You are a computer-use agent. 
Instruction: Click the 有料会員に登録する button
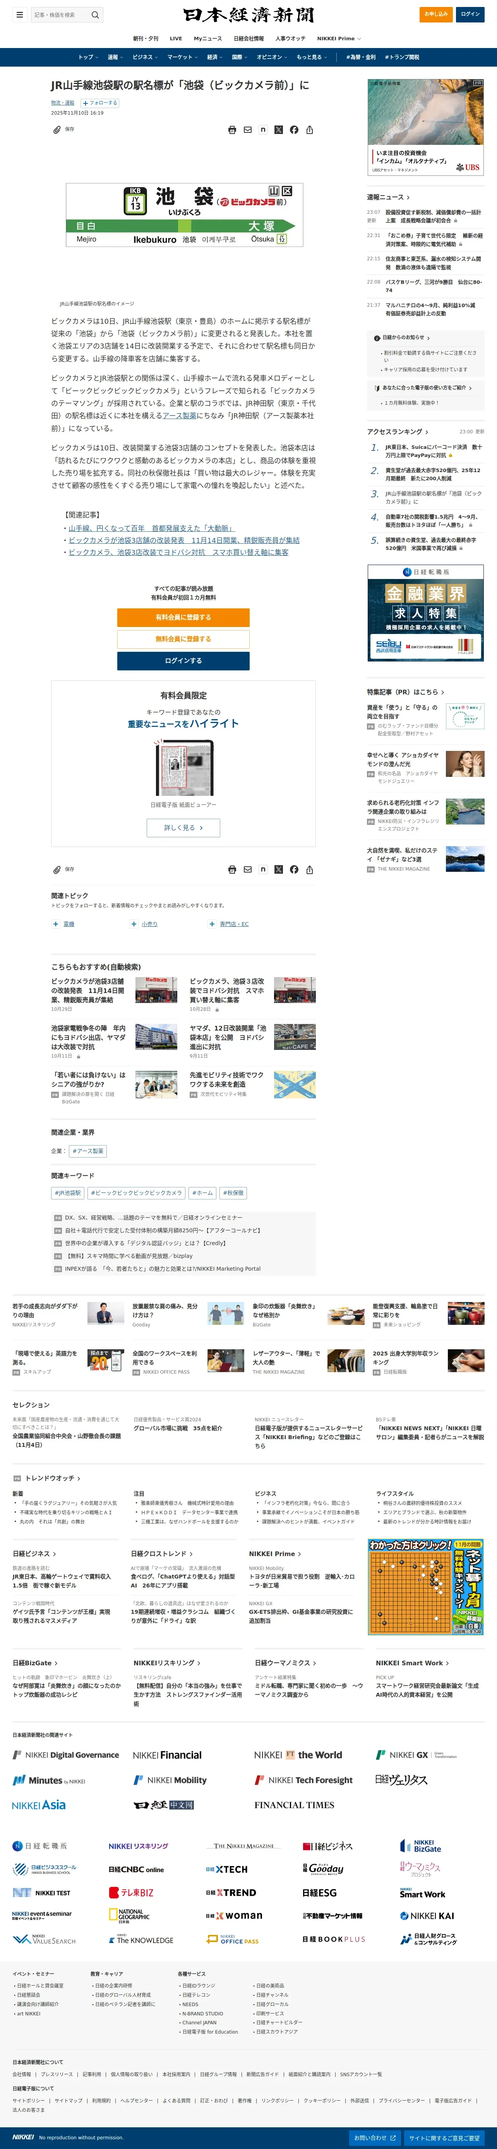coord(183,617)
